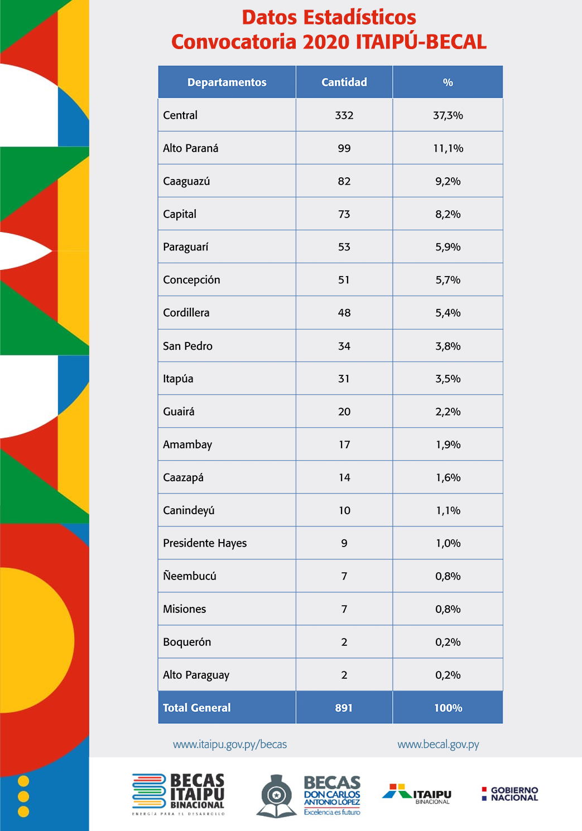Click the locomotive emblem icon
The image size is (582, 831).
[277, 796]
